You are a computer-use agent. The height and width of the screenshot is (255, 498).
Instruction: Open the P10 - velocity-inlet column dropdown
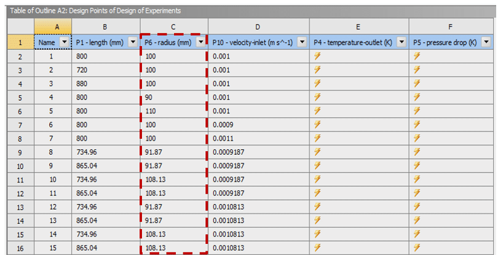pyautogui.click(x=302, y=42)
